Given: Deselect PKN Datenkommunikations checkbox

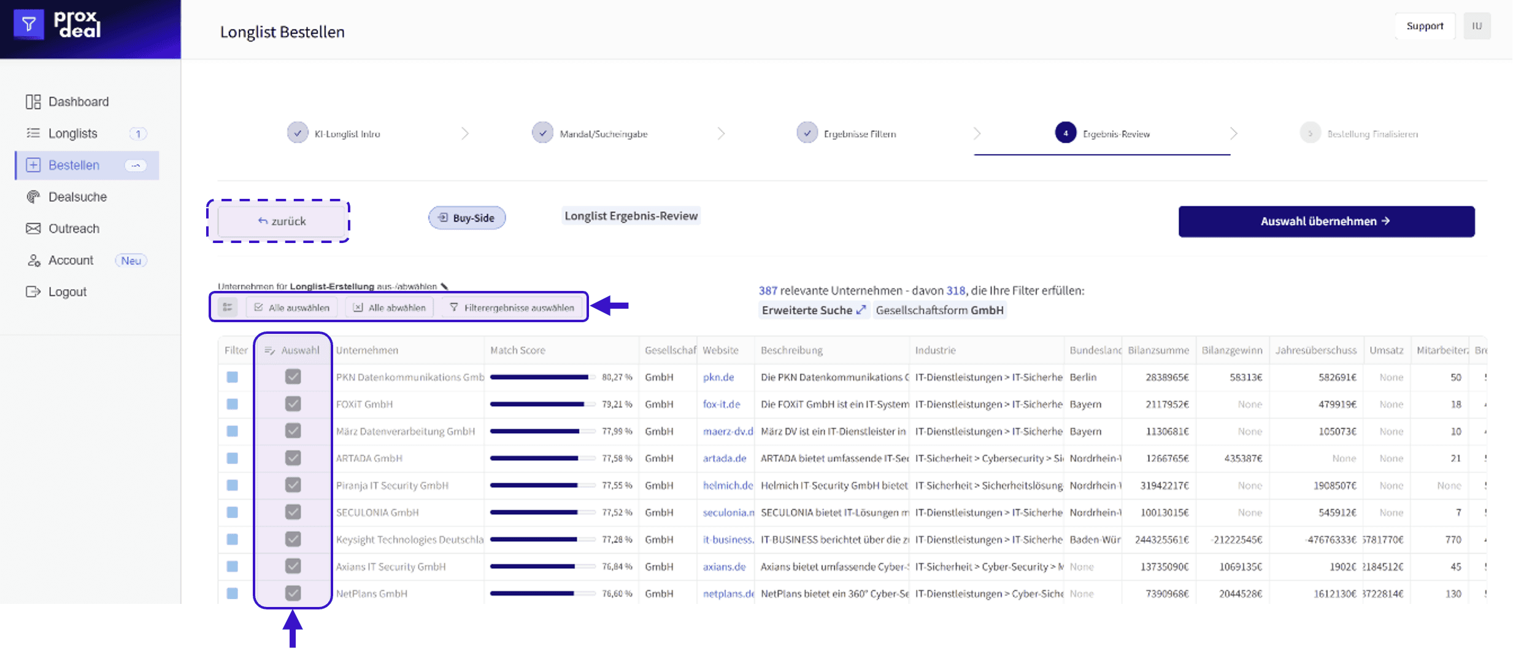Looking at the screenshot, I should [293, 377].
